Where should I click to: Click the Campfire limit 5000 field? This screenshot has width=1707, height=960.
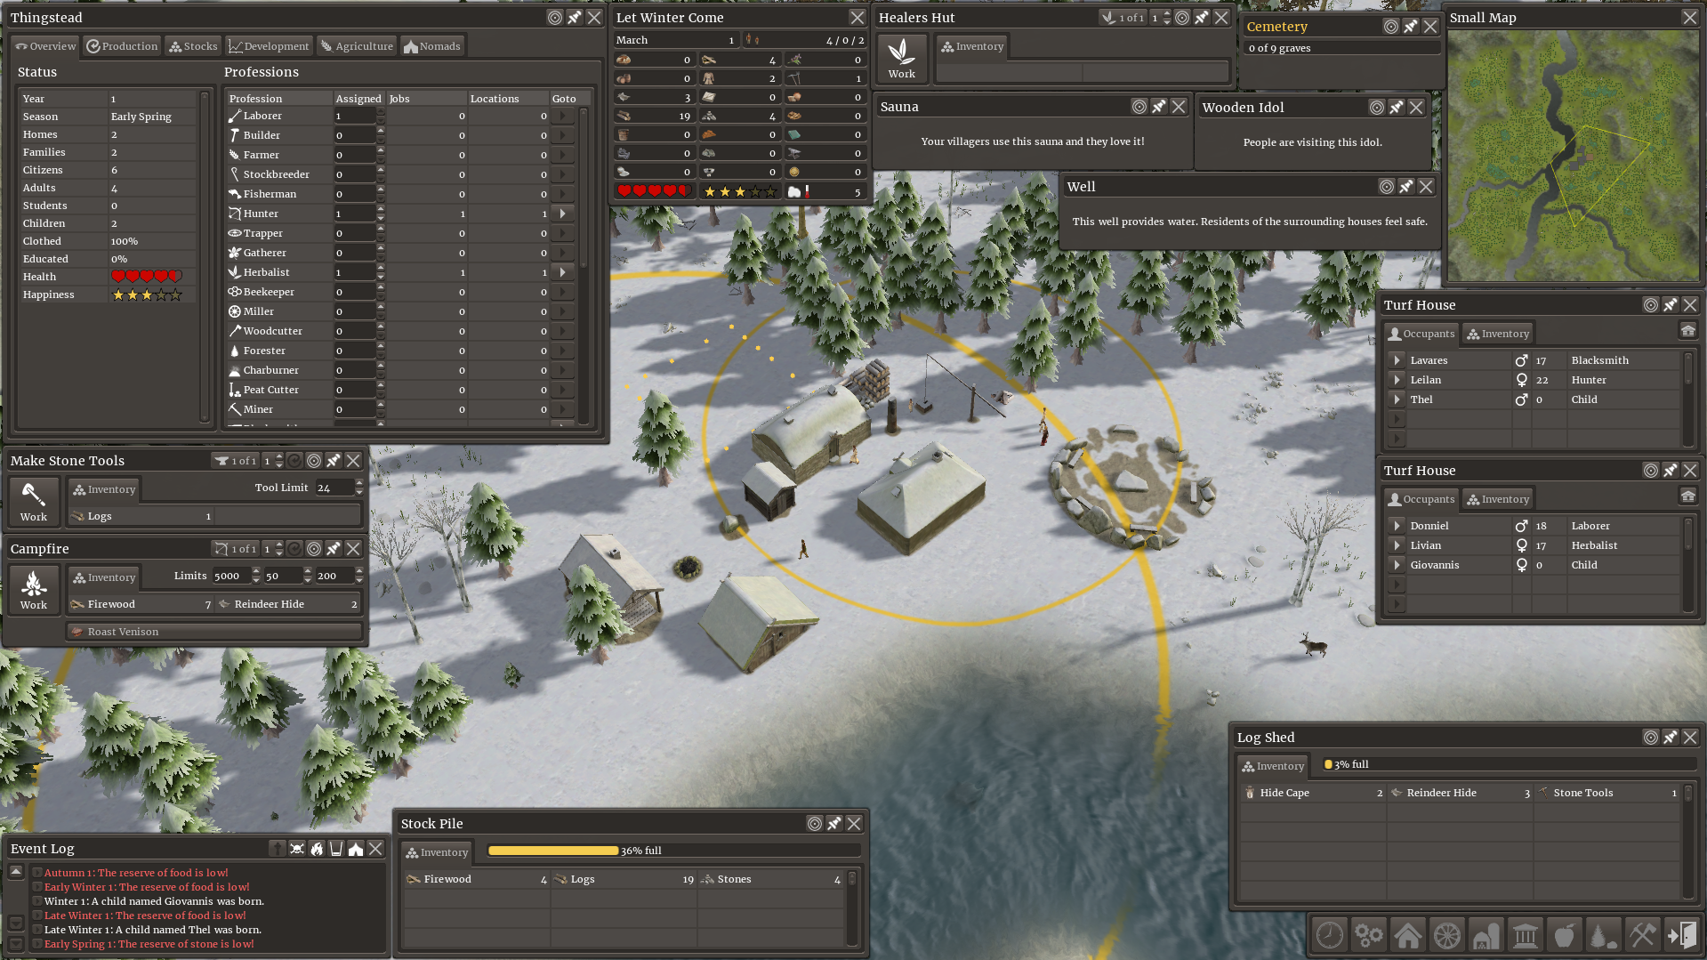point(230,576)
